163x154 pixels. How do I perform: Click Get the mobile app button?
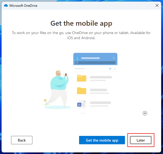click(102, 140)
